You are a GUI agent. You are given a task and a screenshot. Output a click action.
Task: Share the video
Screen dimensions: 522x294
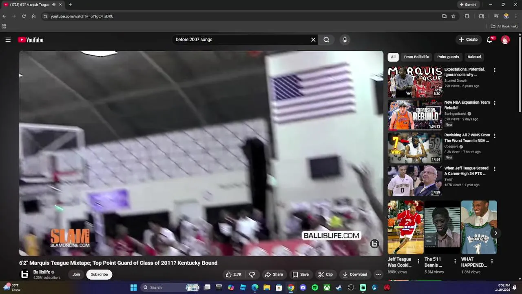tap(274, 274)
